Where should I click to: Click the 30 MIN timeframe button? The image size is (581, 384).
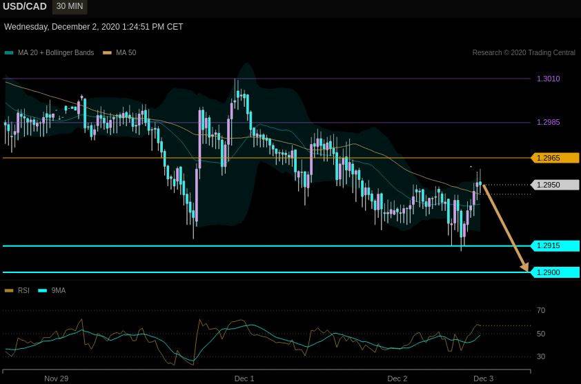[70, 6]
